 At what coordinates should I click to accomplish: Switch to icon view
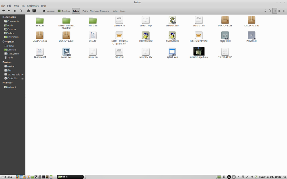tap(275, 11)
